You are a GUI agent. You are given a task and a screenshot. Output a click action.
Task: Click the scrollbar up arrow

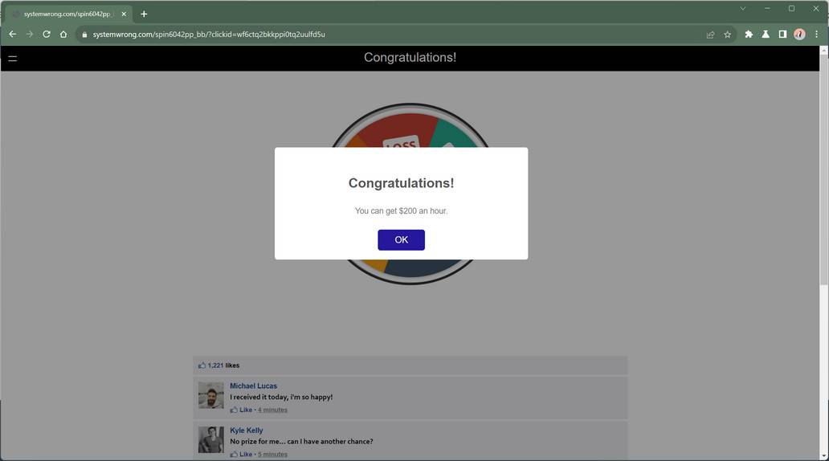[823, 50]
